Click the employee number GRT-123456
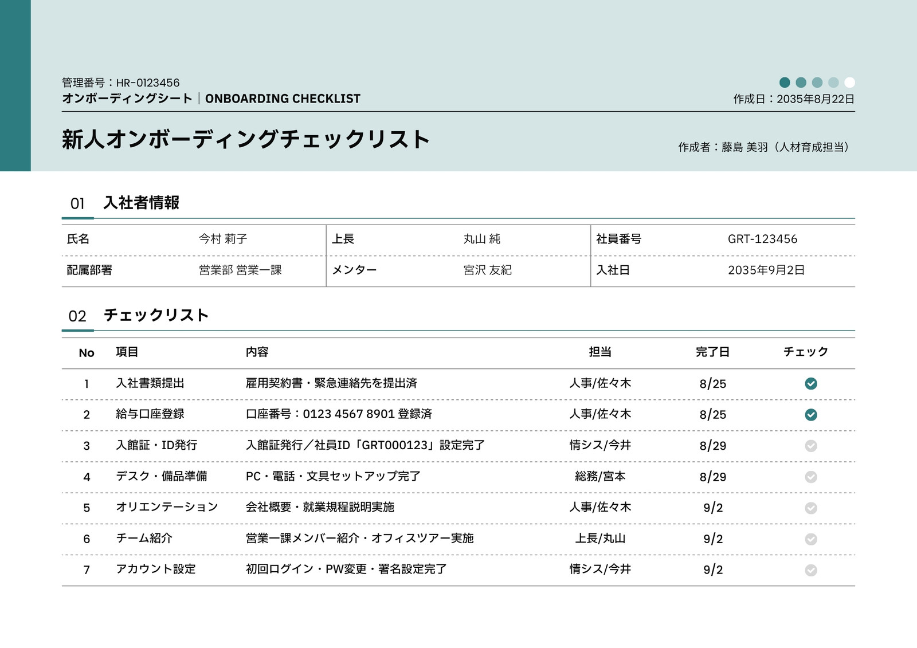The width and height of the screenshot is (917, 648). point(762,239)
